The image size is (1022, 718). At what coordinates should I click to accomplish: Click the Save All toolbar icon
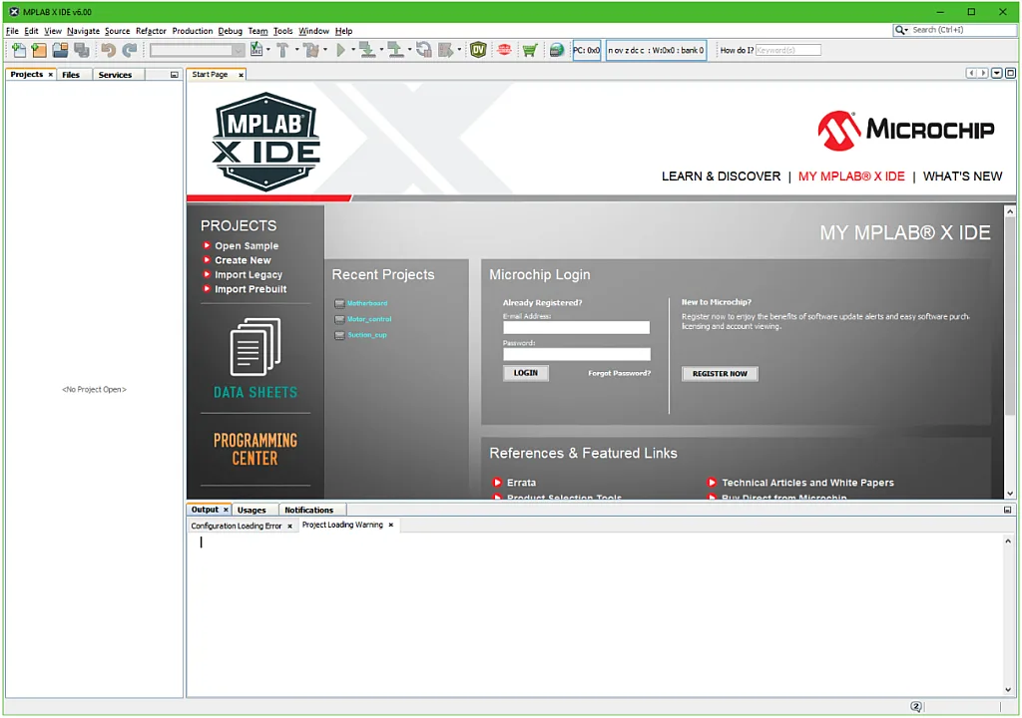[x=82, y=49]
